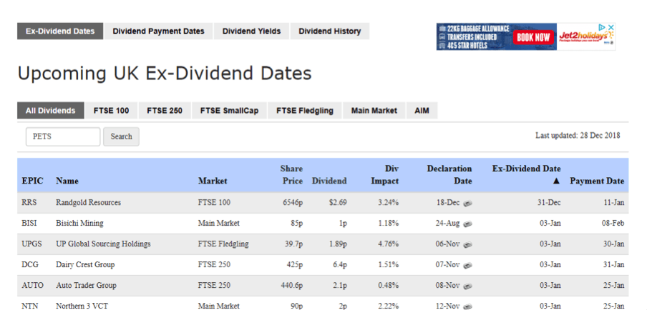Screen dimensions: 647x310
Task: Click the Randgold Resources name
Action: pyautogui.click(x=88, y=203)
